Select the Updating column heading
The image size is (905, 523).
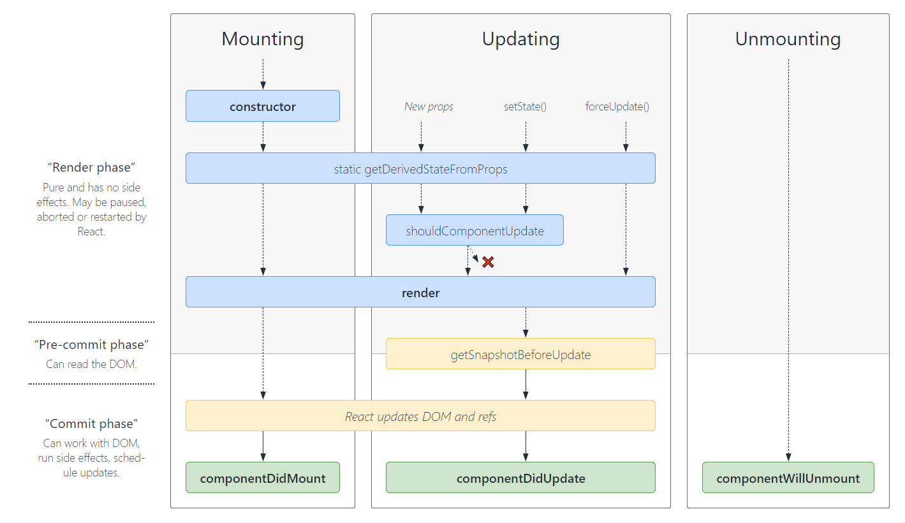tap(520, 39)
